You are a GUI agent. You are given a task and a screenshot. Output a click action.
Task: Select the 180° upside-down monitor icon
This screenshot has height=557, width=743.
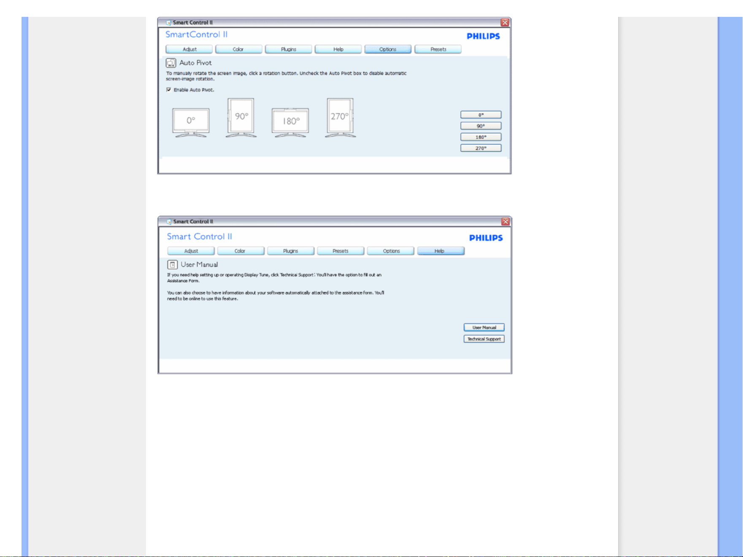coord(290,123)
